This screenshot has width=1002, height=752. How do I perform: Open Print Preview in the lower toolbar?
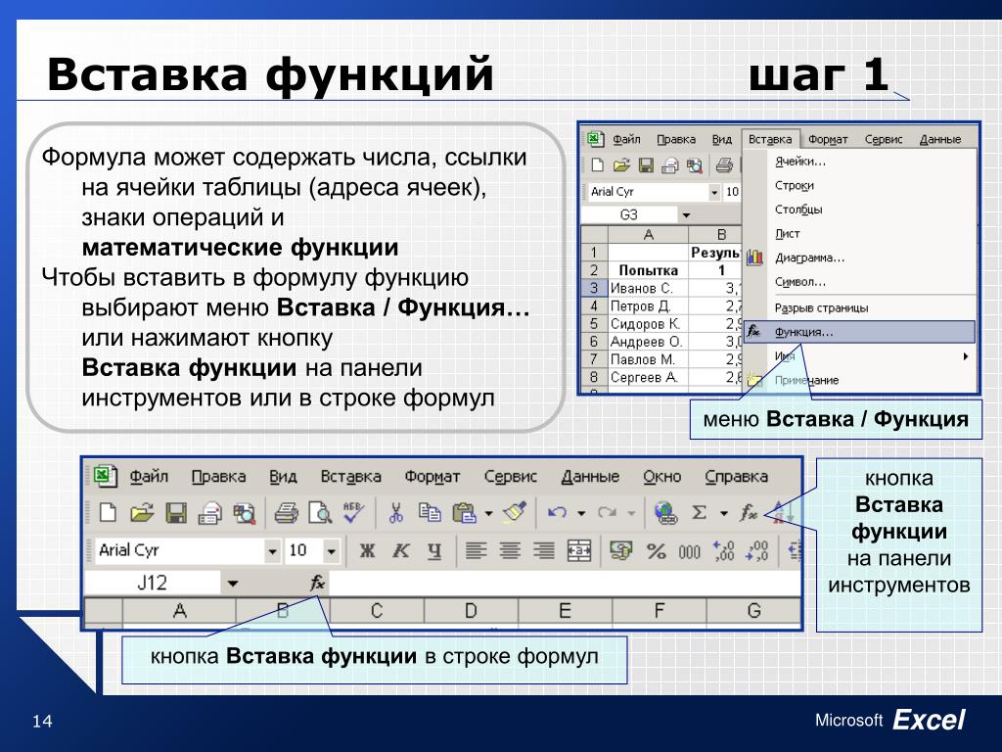click(320, 513)
